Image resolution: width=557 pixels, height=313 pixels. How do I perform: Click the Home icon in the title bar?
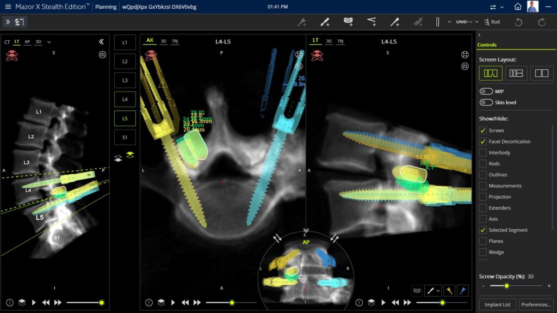click(517, 7)
